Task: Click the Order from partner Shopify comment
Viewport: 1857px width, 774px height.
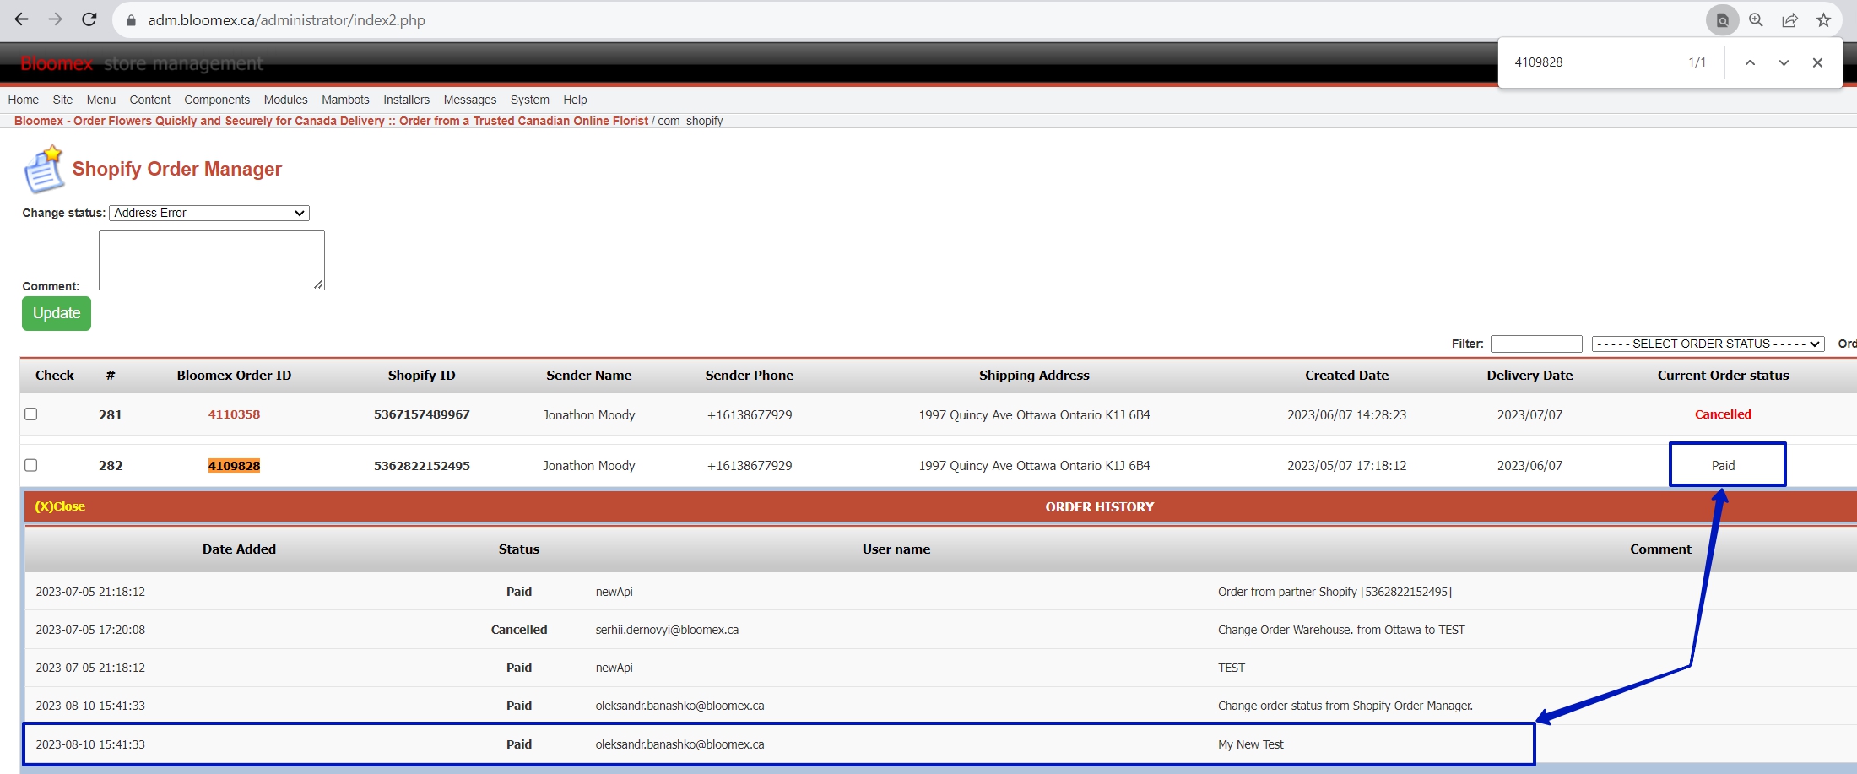Action: pyautogui.click(x=1335, y=592)
